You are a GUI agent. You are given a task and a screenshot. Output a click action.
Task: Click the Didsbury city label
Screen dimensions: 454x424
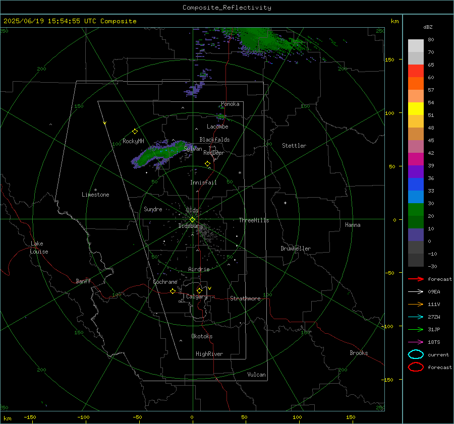(190, 226)
